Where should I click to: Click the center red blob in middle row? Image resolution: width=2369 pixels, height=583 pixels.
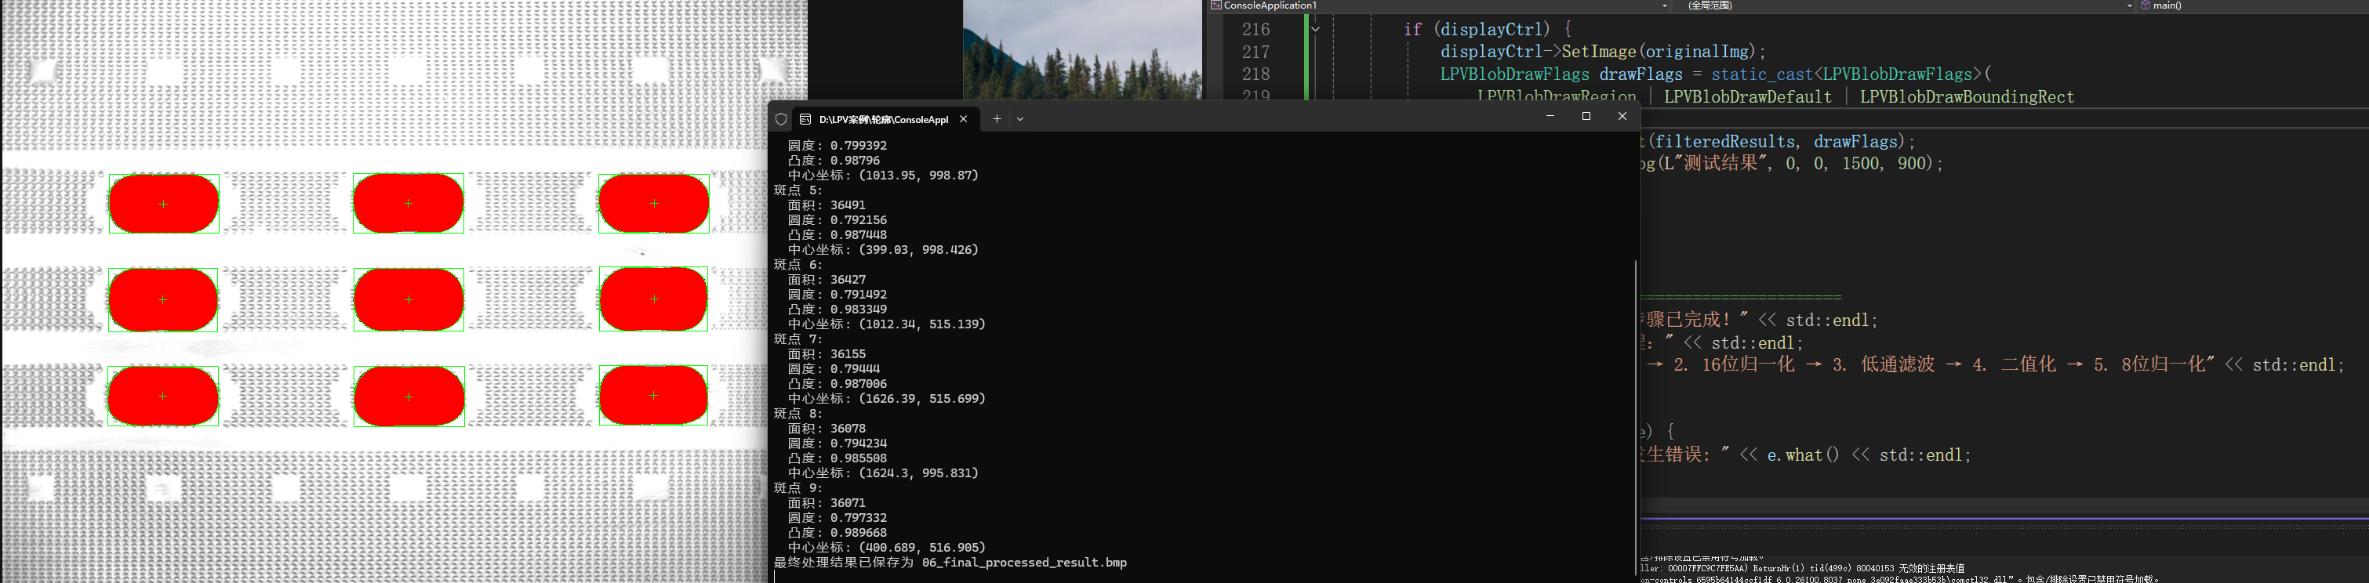pyautogui.click(x=409, y=300)
